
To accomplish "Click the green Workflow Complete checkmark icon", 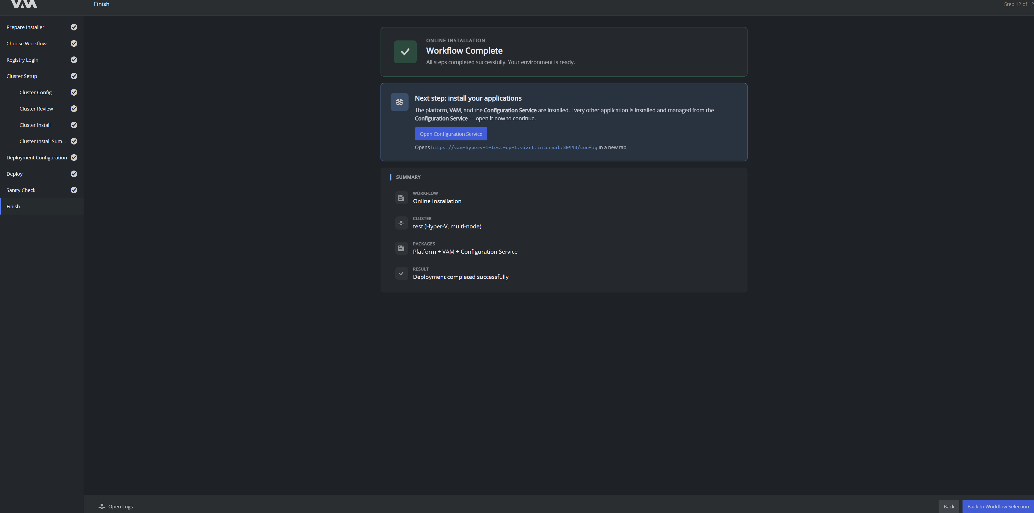I will 405,52.
